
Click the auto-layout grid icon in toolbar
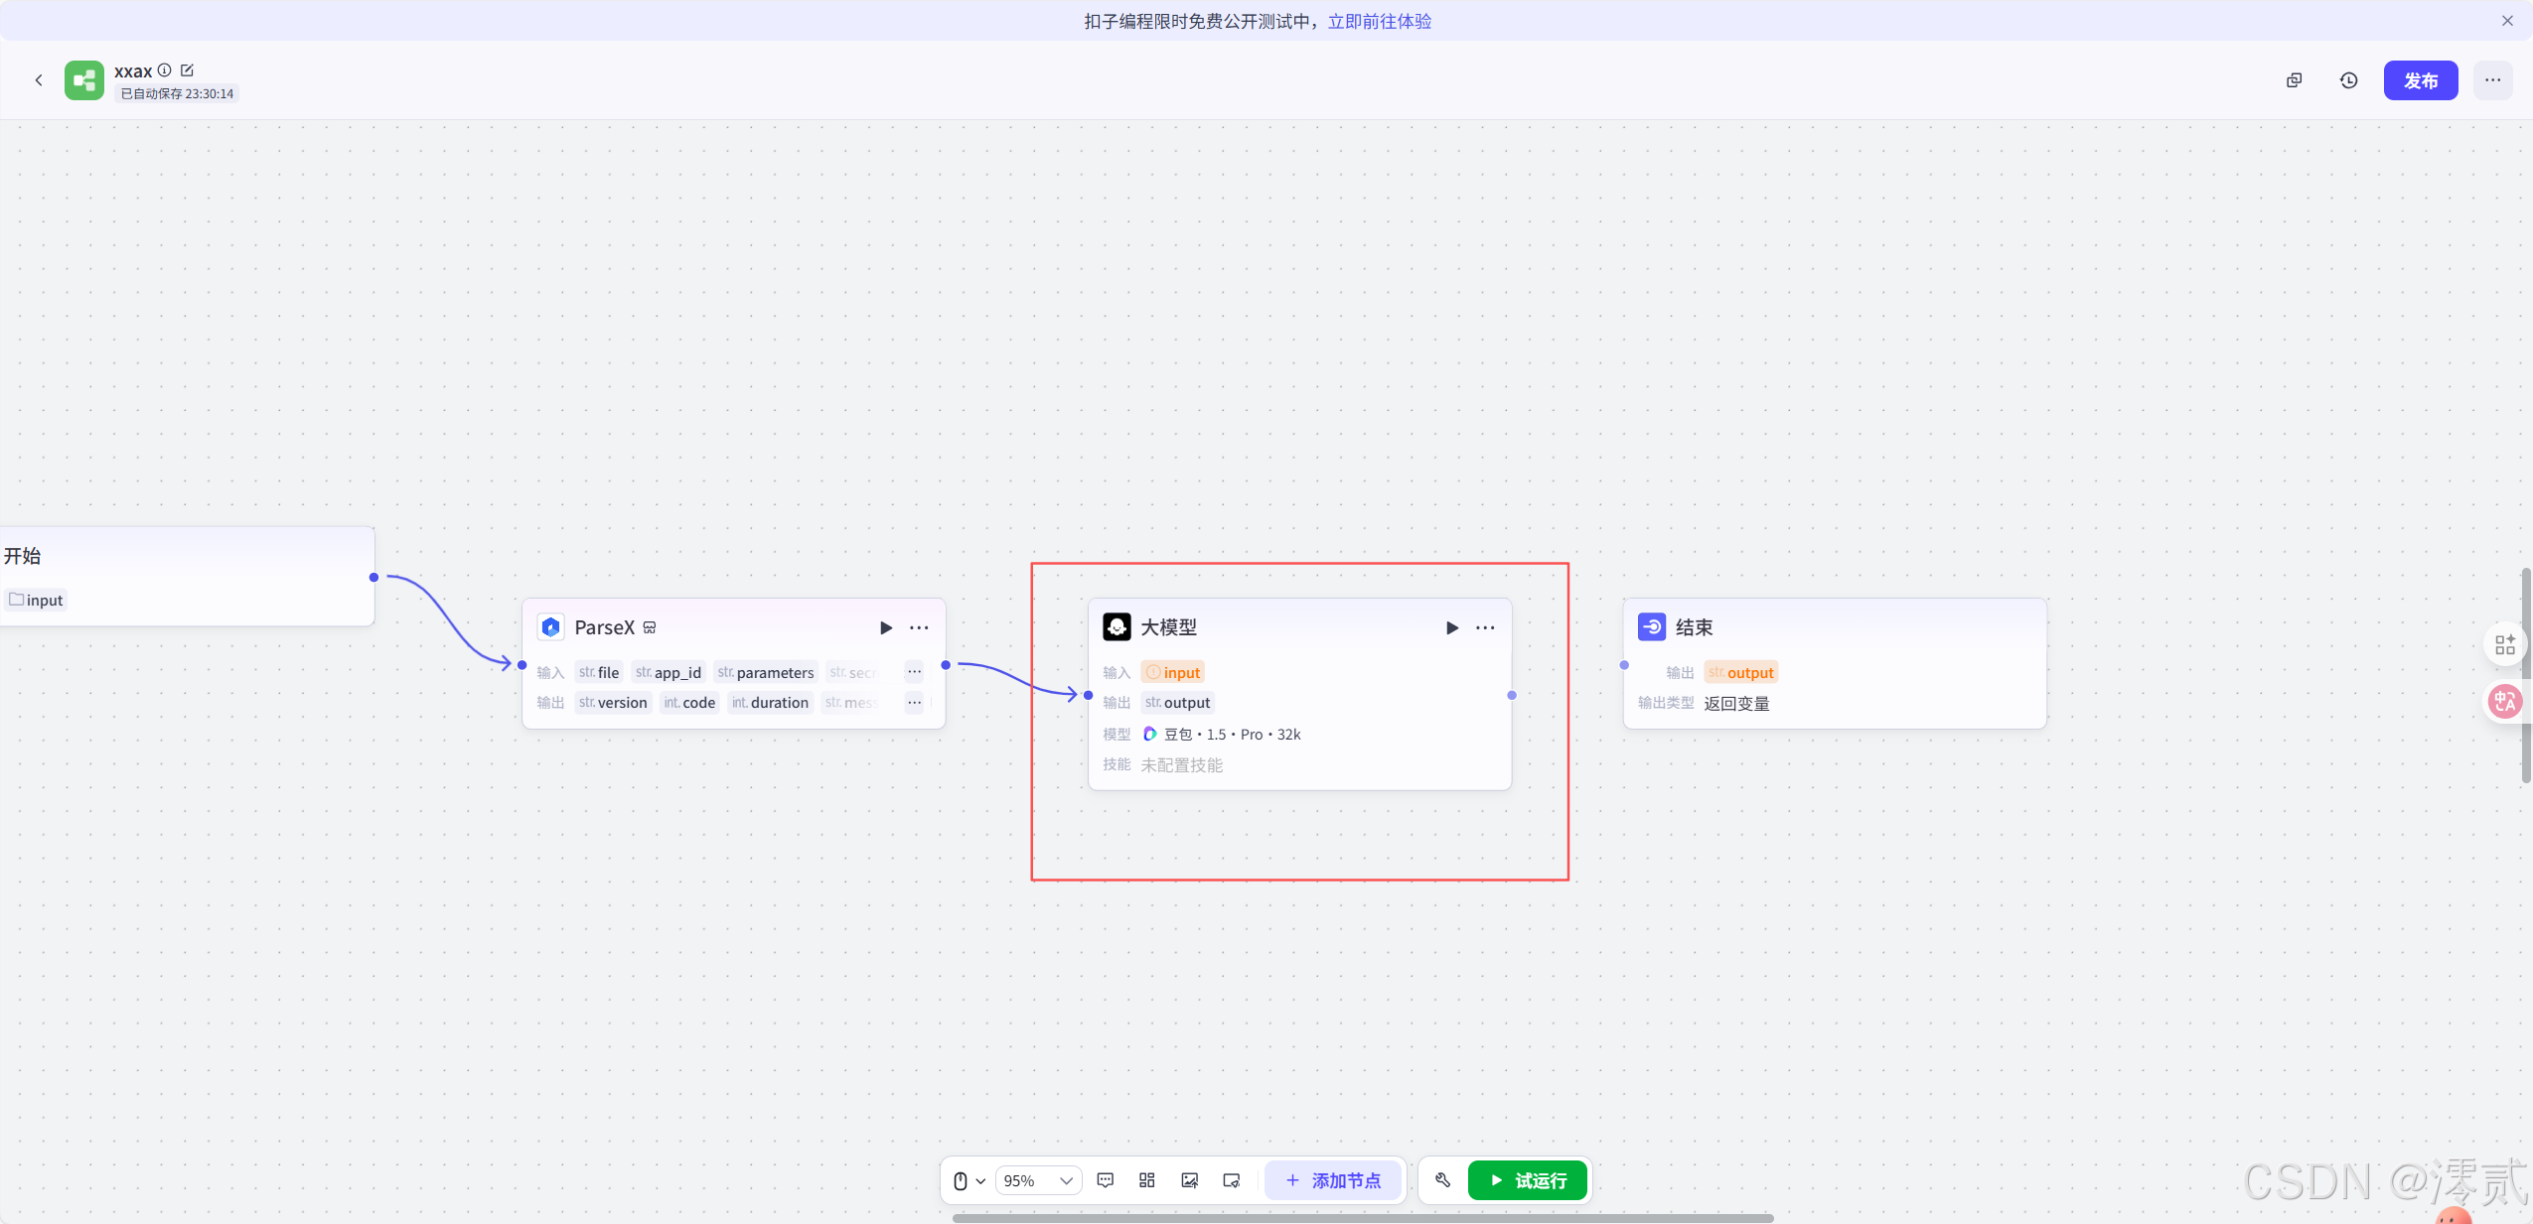point(1146,1180)
